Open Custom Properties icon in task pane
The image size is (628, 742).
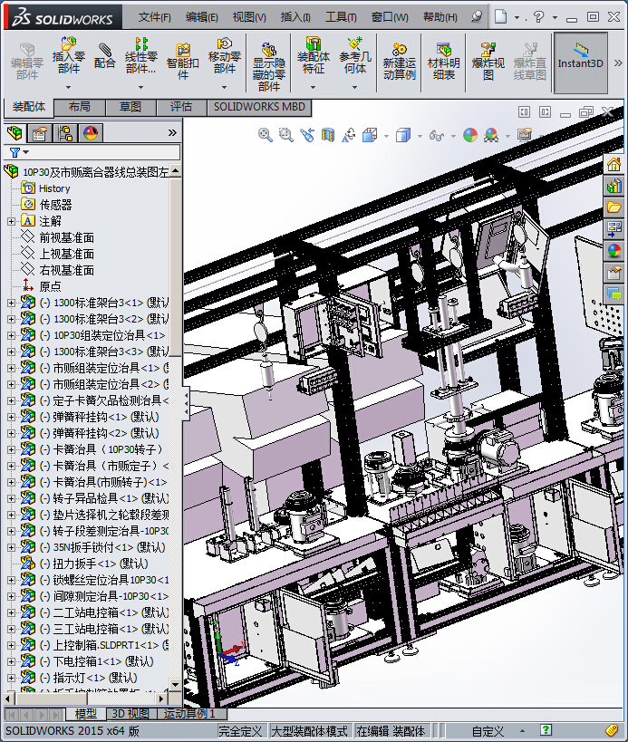click(x=614, y=272)
